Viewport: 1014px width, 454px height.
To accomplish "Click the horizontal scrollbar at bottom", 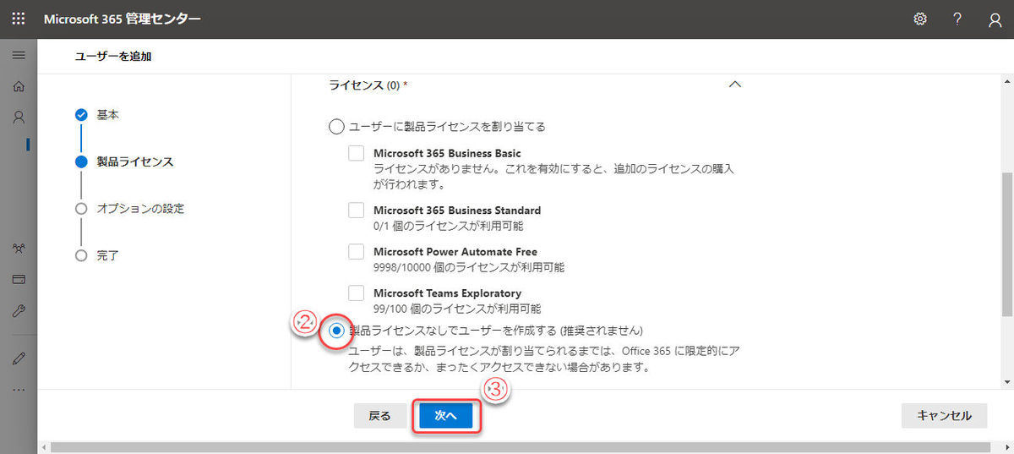I will pyautogui.click(x=520, y=447).
